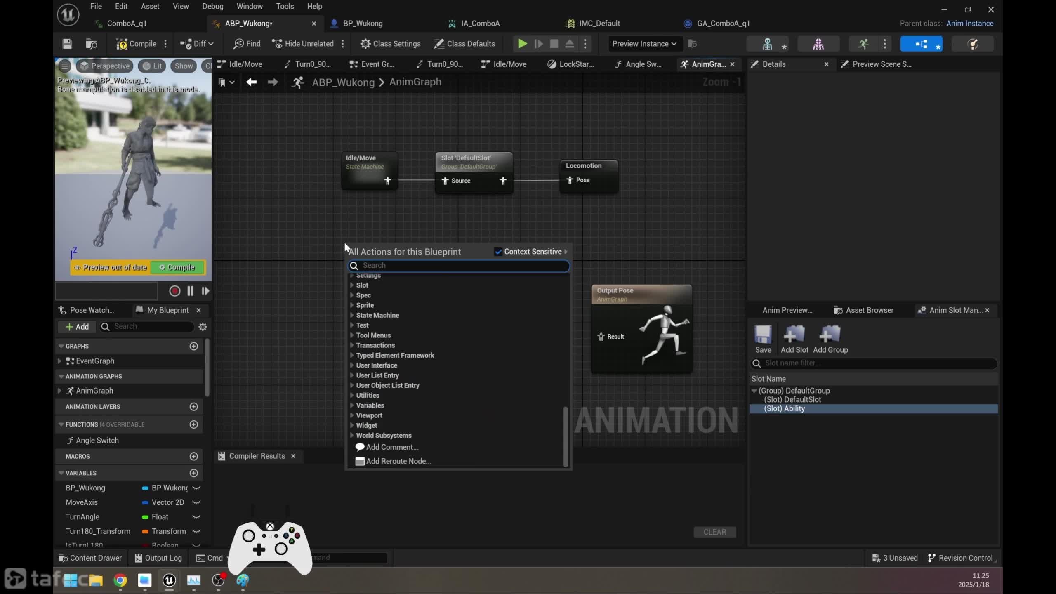Click Add Slot button
The width and height of the screenshot is (1056, 594).
[794, 339]
